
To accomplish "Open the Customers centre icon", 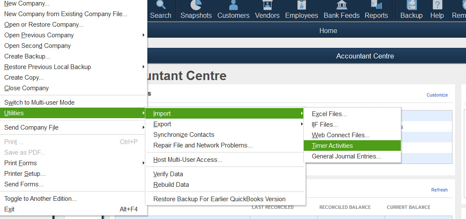I will coord(233,6).
